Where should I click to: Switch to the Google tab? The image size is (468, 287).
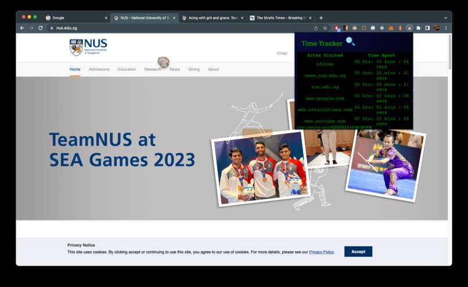76,18
